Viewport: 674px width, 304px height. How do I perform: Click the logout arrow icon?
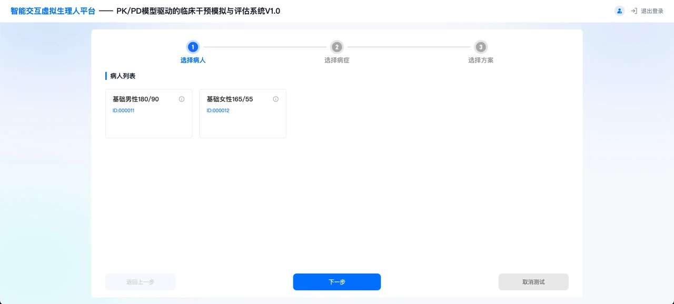[x=634, y=11]
